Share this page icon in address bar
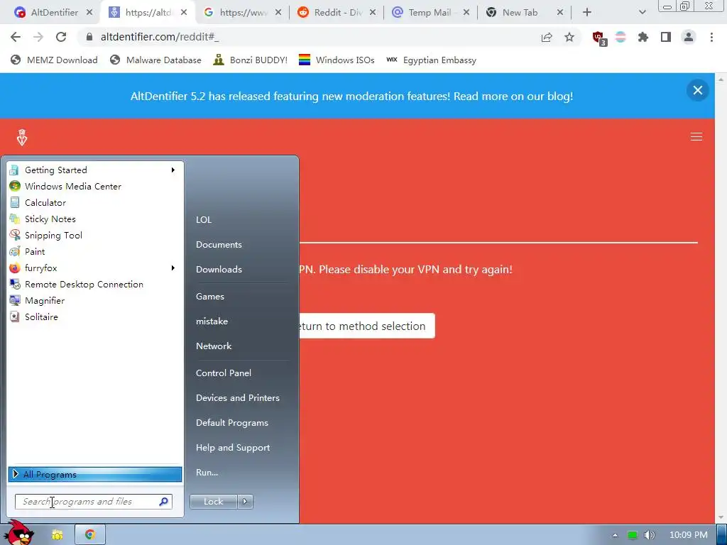727x545 pixels. (547, 37)
